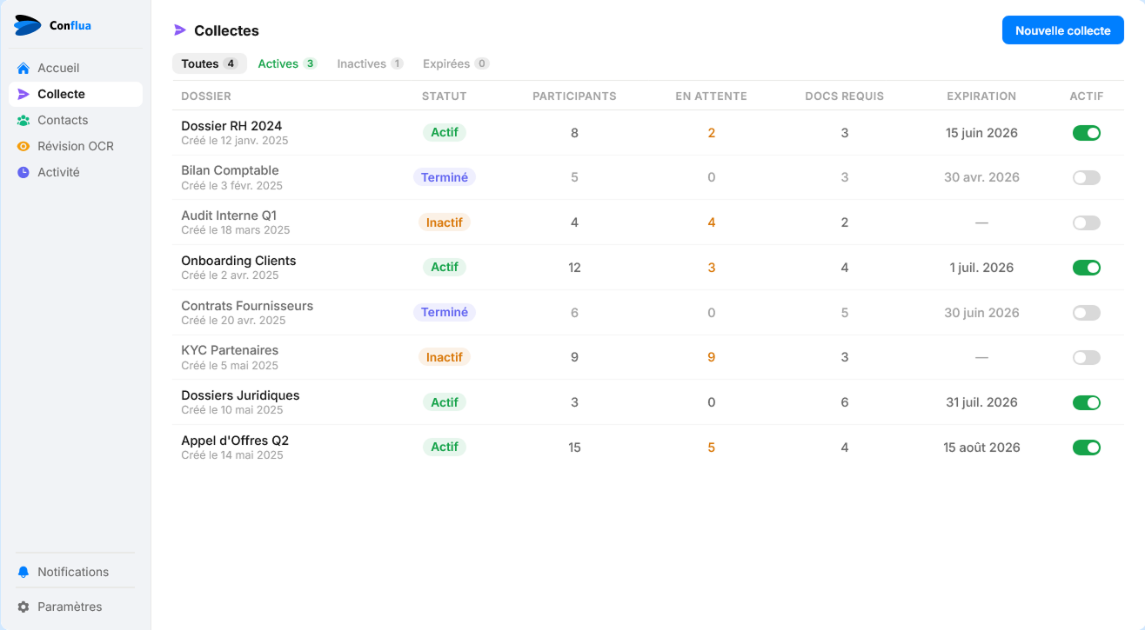Viewport: 1145px width, 630px height.
Task: Click the Inactif badge for KYC Partenaires
Action: [x=445, y=357]
